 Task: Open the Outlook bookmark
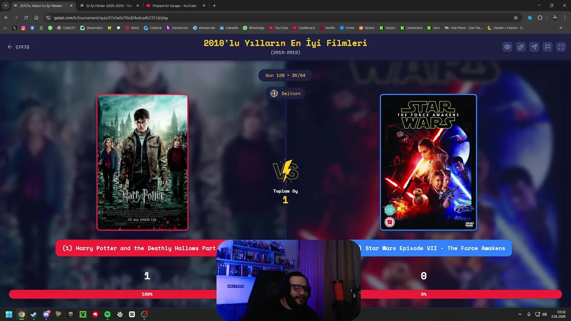(x=153, y=28)
